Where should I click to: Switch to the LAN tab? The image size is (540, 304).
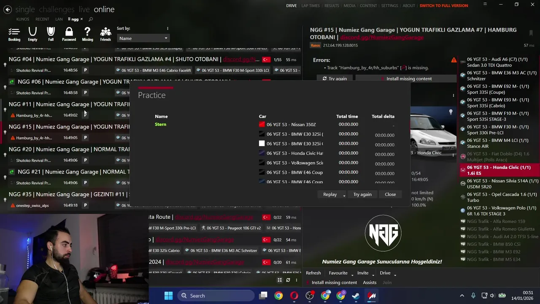click(x=59, y=19)
